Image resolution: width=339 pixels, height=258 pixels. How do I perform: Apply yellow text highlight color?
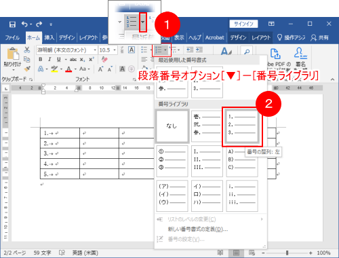(x=54, y=69)
